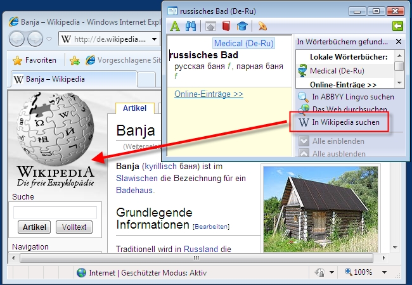Image resolution: width=412 pixels, height=285 pixels.
Task: Click the blue graduation cap icon in Lingvo toolbar
Action: tap(242, 26)
